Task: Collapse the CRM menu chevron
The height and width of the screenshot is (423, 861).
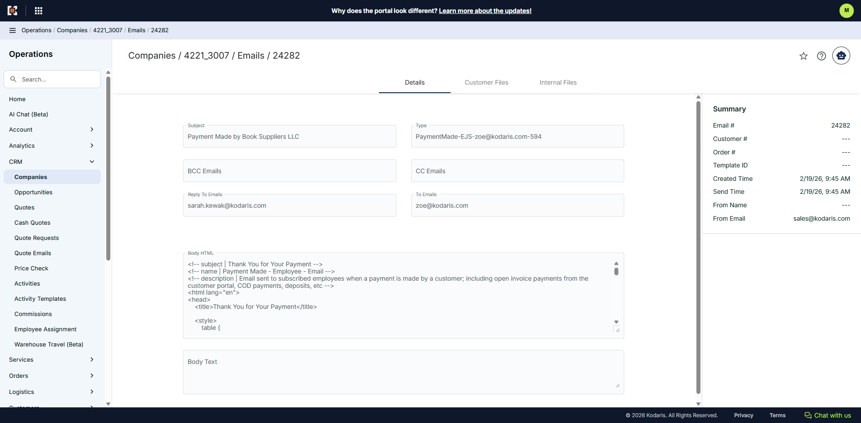Action: pyautogui.click(x=92, y=162)
